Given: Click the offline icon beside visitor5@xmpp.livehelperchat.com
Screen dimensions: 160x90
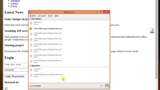Looking at the screenshot, I should coord(31,50).
